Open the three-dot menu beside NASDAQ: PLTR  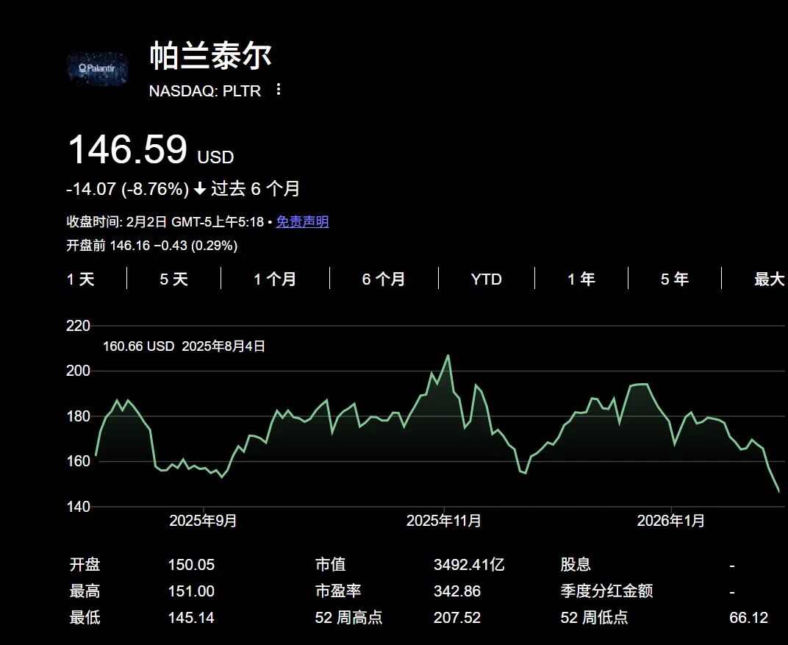[x=278, y=90]
